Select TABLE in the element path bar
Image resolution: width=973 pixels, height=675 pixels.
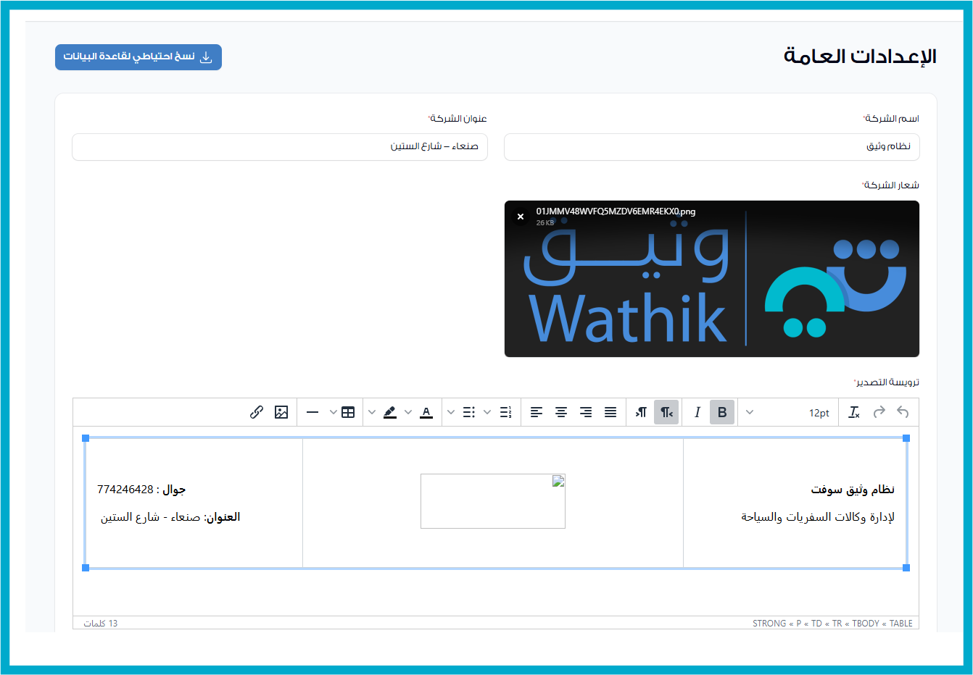tap(900, 624)
